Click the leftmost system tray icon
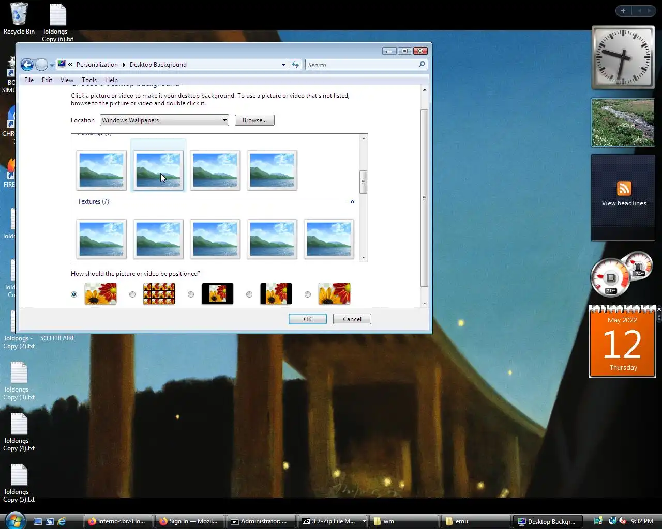 (598, 521)
